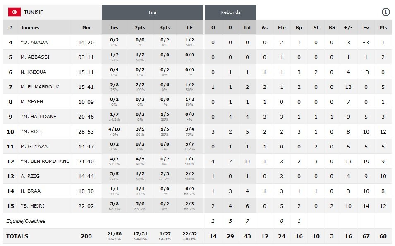
Task: Sort by the Min column header
Action: click(86, 28)
